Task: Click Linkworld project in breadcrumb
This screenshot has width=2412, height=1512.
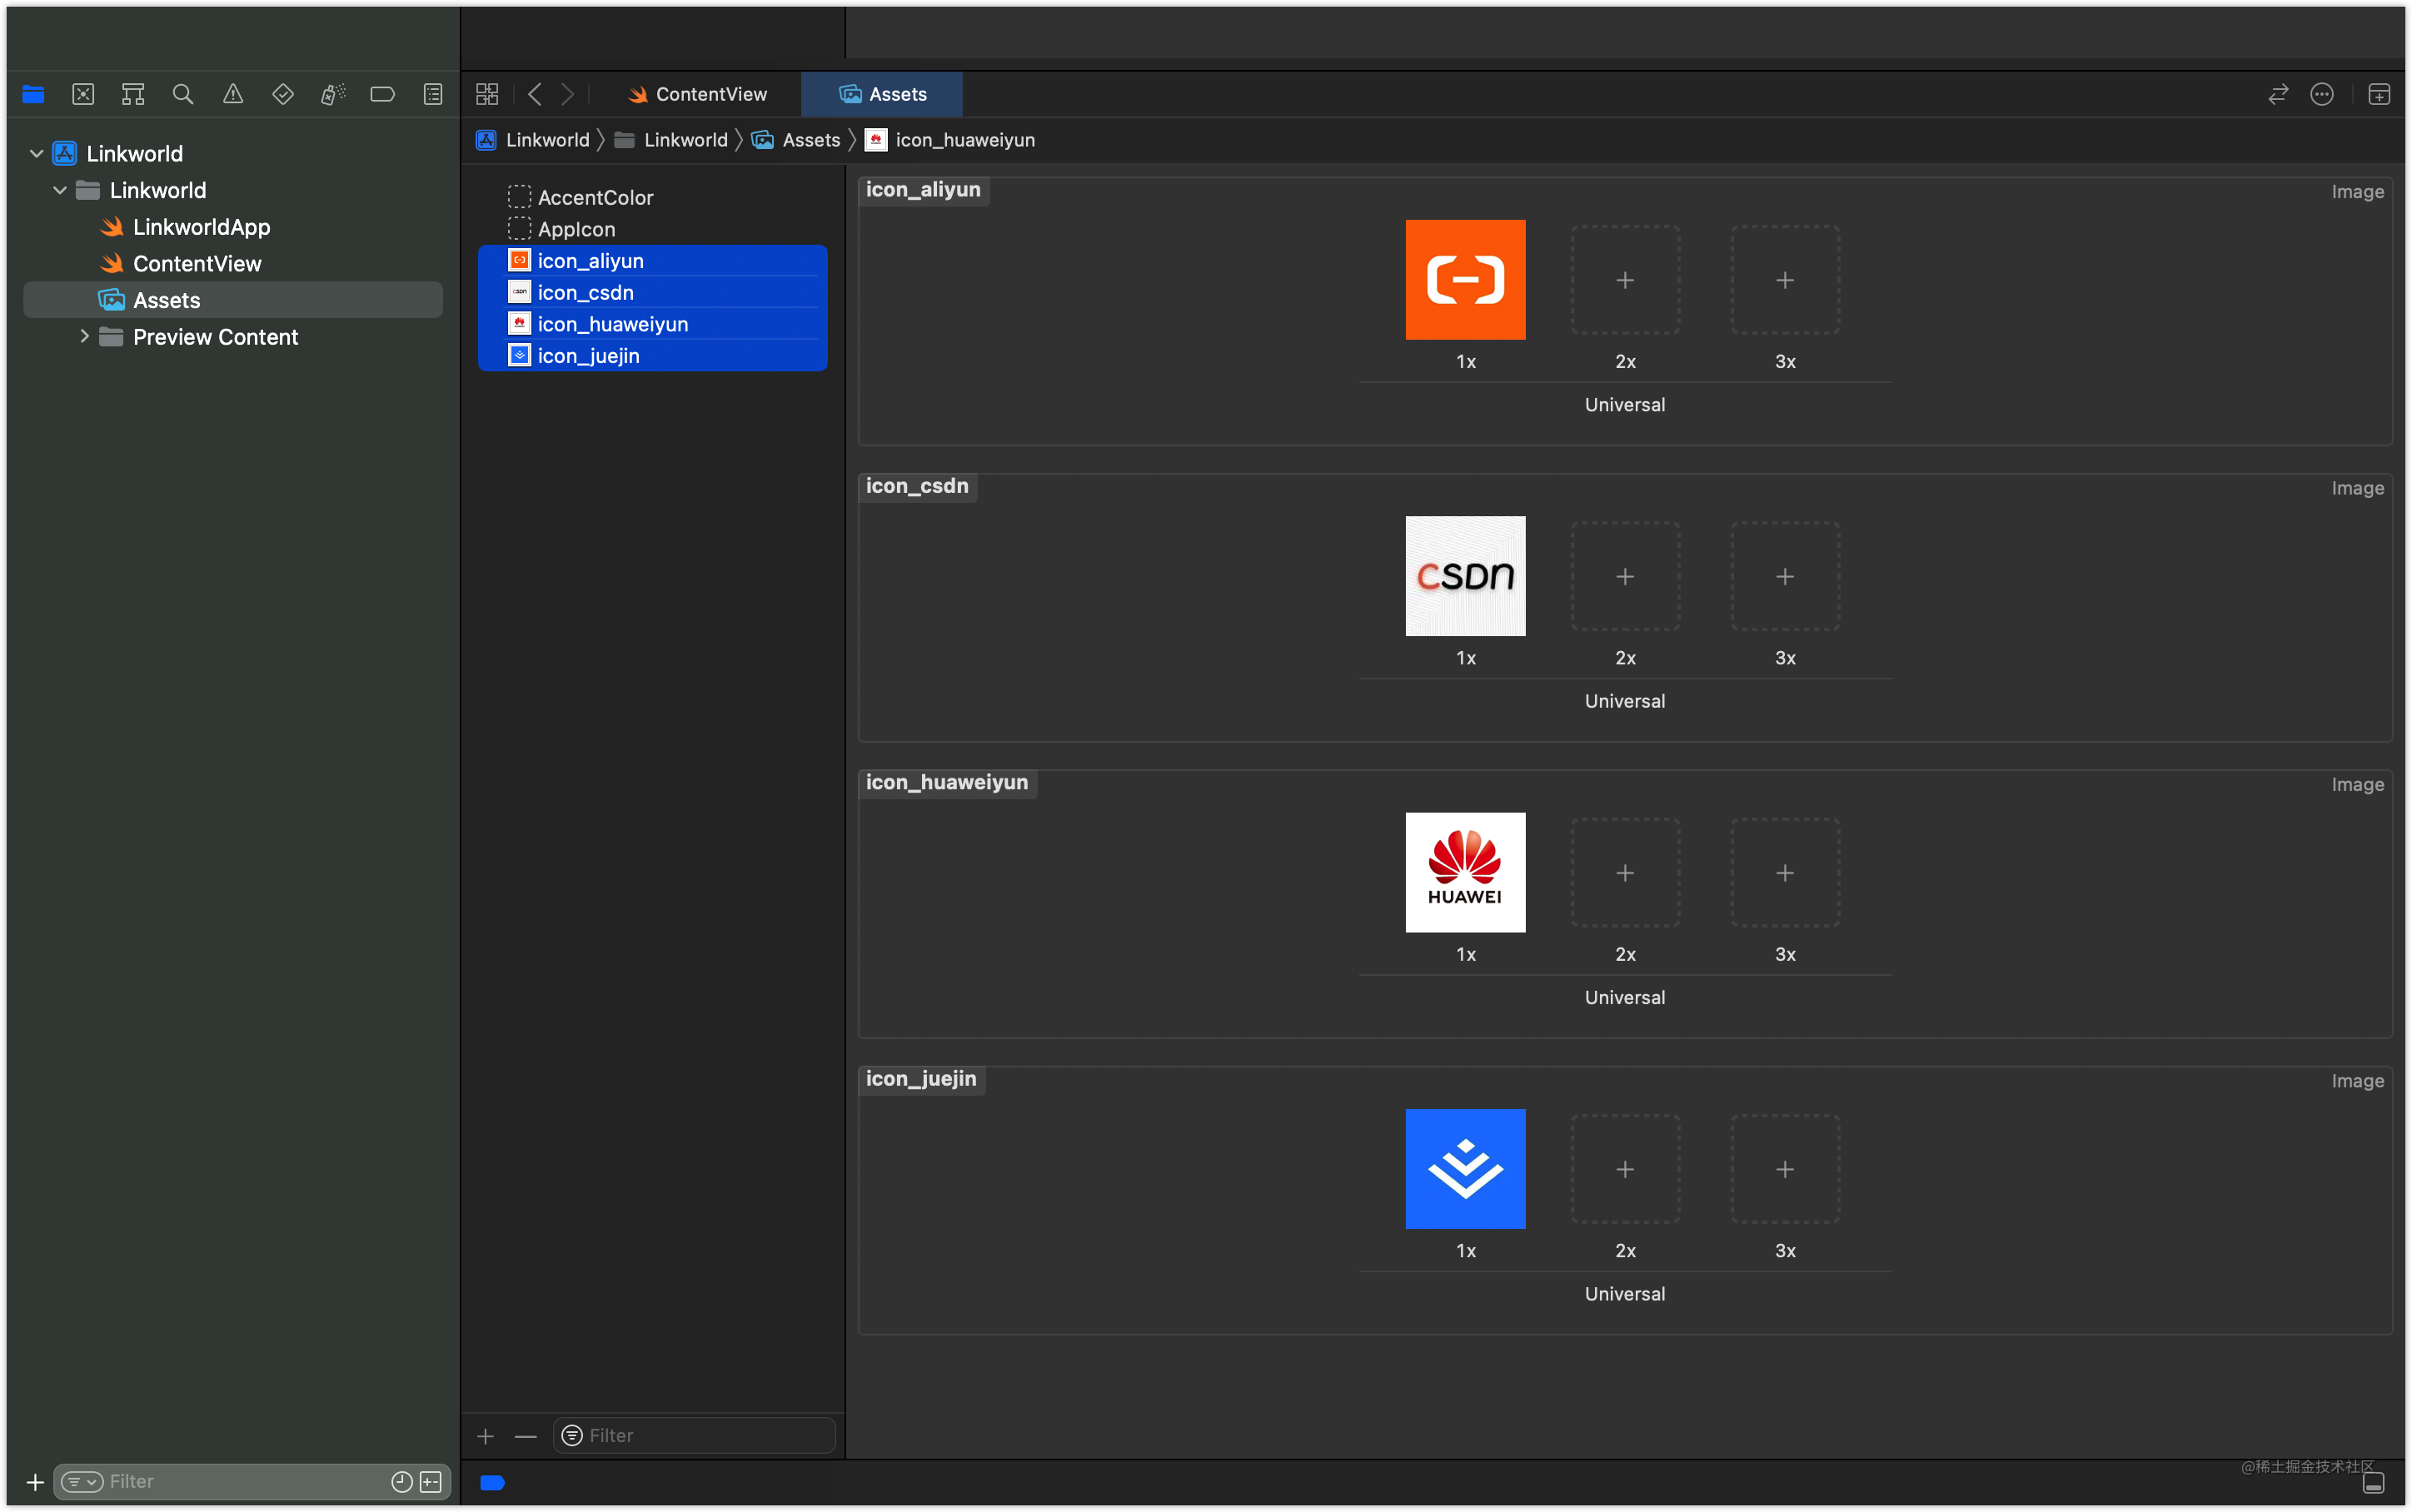Action: tap(533, 140)
